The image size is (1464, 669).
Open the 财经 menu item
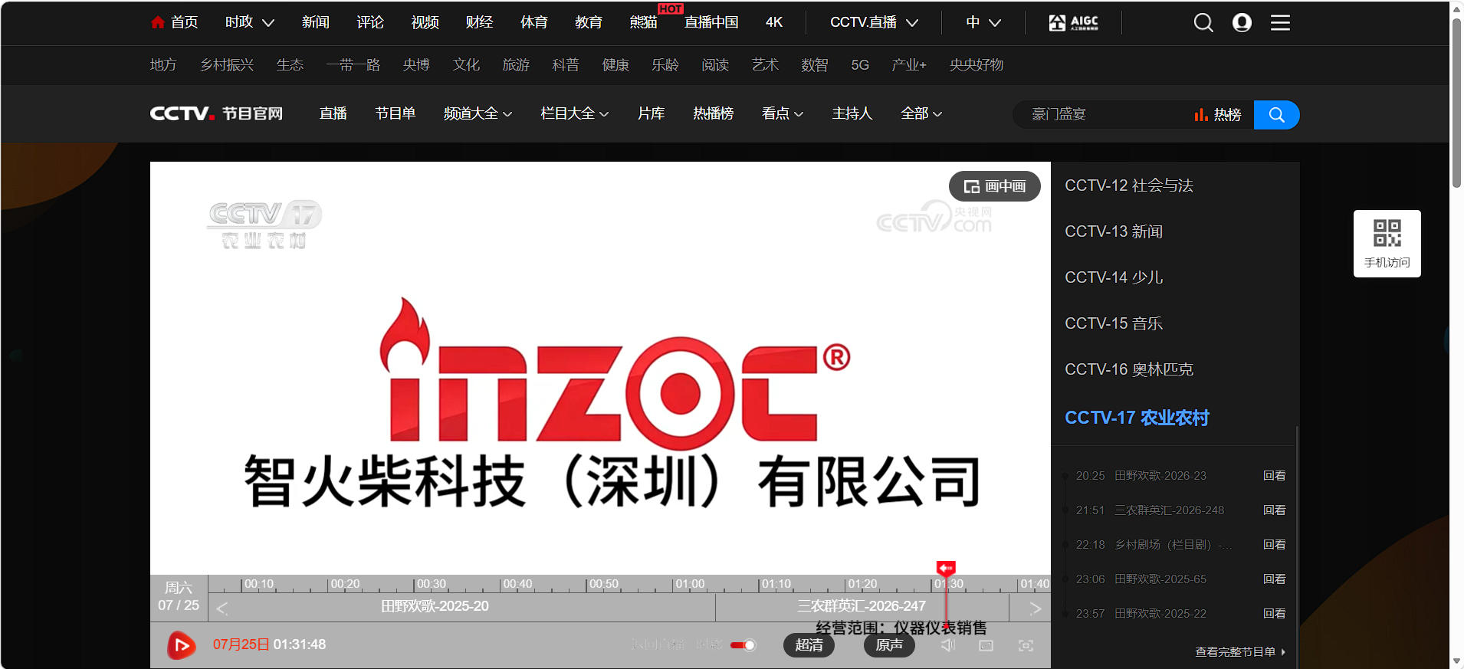coord(479,22)
